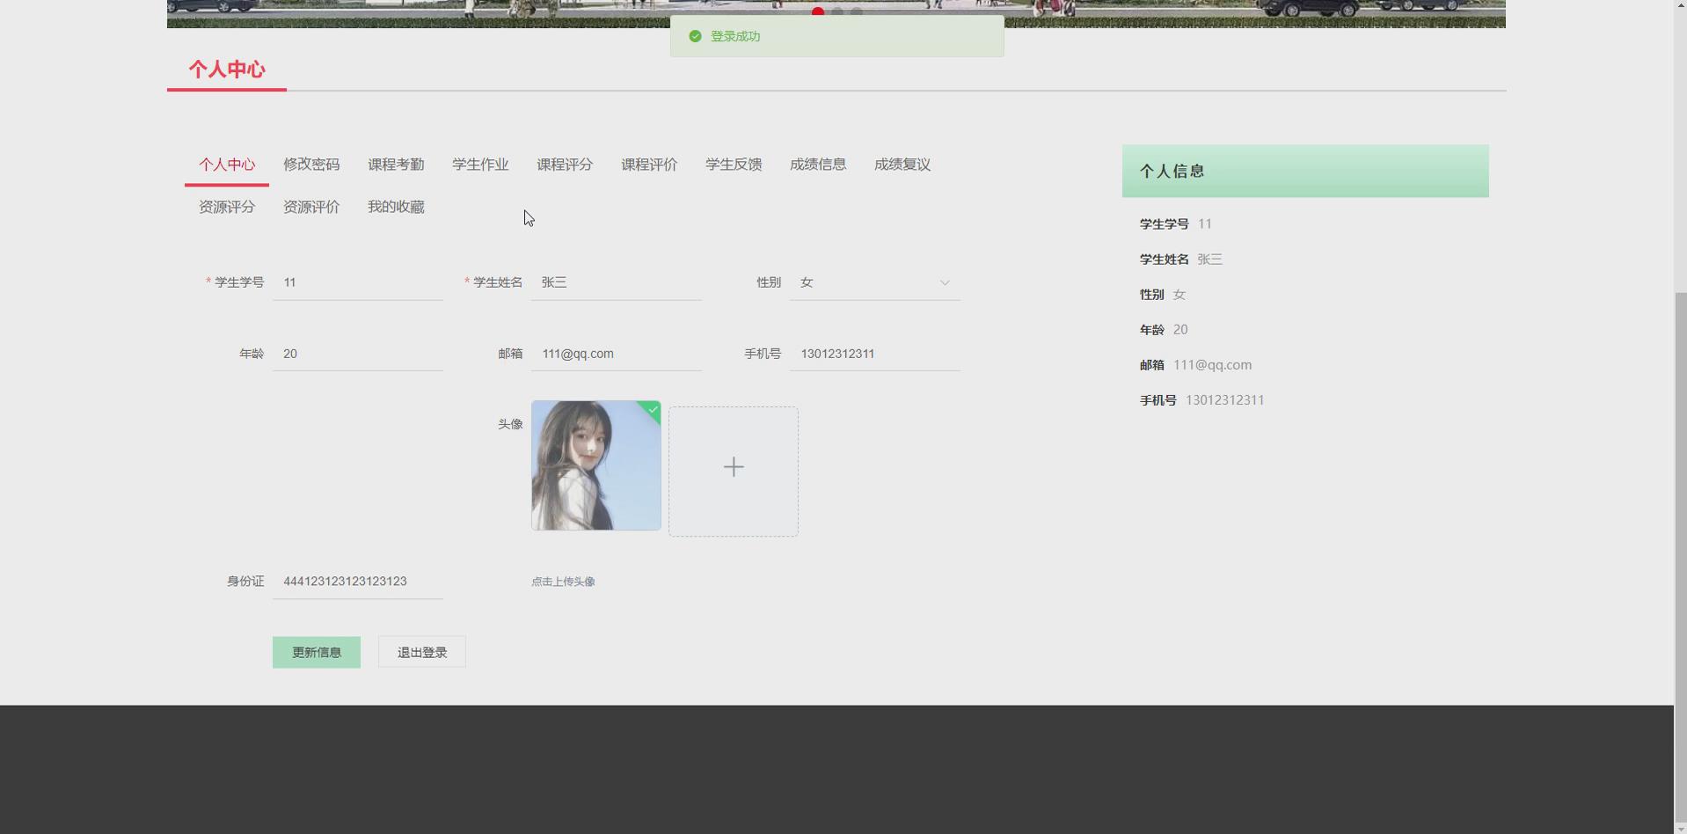Click the 更新信息 update button

coord(316,652)
